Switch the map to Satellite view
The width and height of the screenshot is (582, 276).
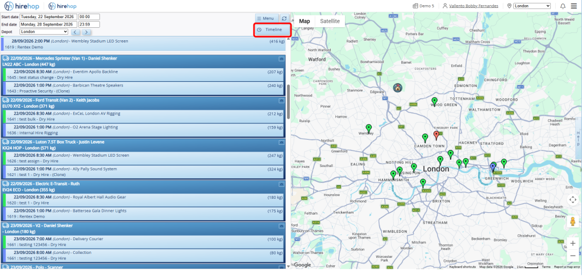[x=330, y=21]
